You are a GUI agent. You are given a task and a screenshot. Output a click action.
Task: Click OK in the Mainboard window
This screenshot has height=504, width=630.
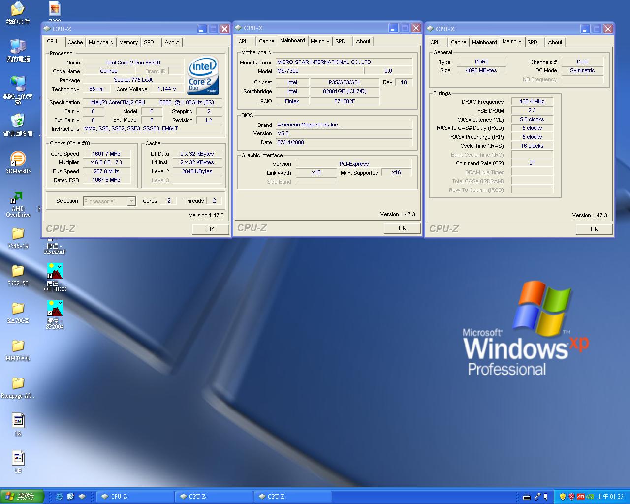402,228
